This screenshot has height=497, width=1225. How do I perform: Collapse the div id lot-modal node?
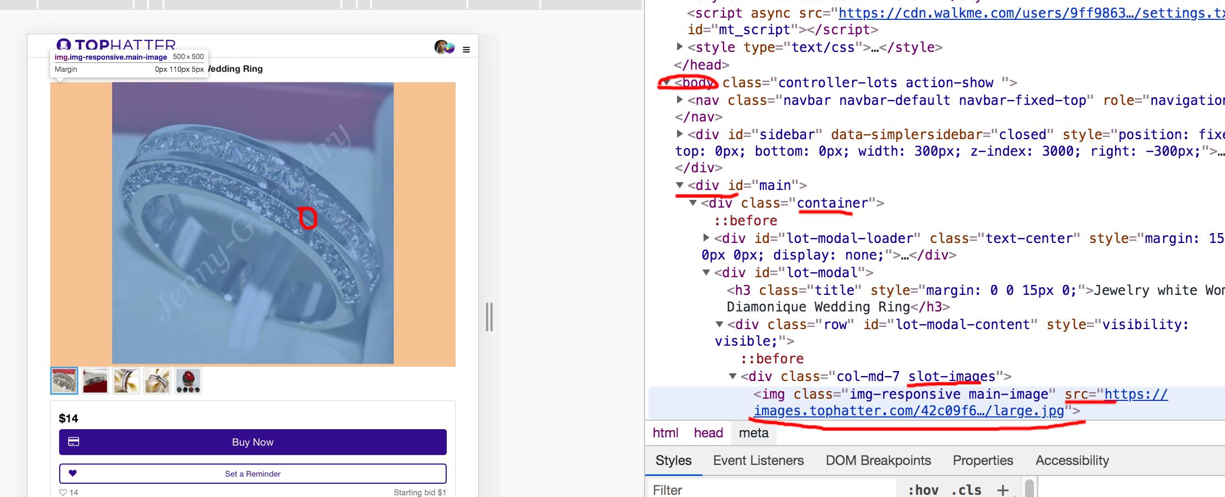(706, 272)
